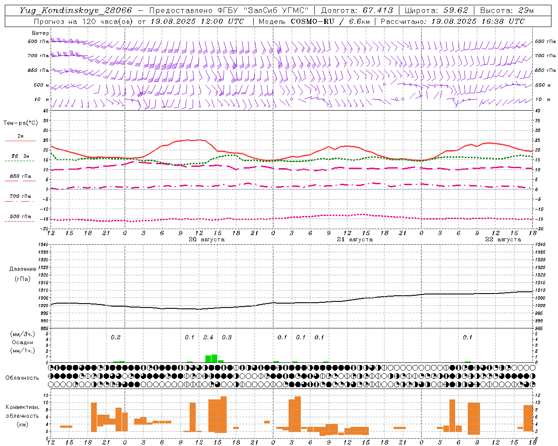The image size is (558, 446).
Task: Click the Рассчитано: 19.08.2025 16:38 UTC timestamp
Action: [x=453, y=21]
